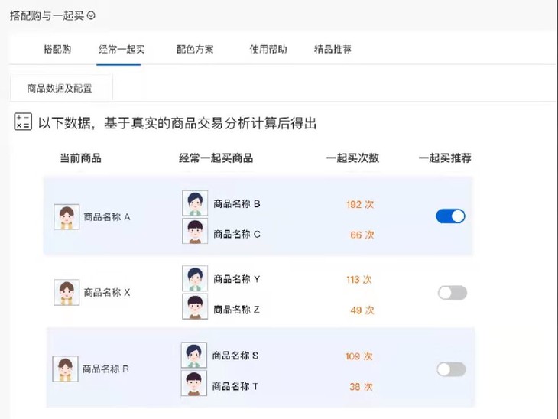Click the 商品名称 R product name
558x419 pixels.
coord(105,369)
